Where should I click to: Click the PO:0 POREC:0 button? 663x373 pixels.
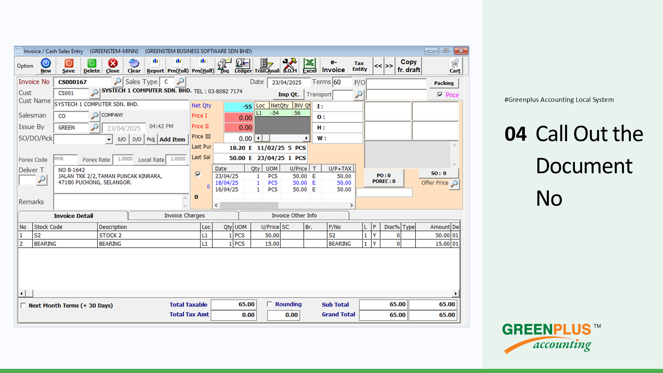(384, 178)
